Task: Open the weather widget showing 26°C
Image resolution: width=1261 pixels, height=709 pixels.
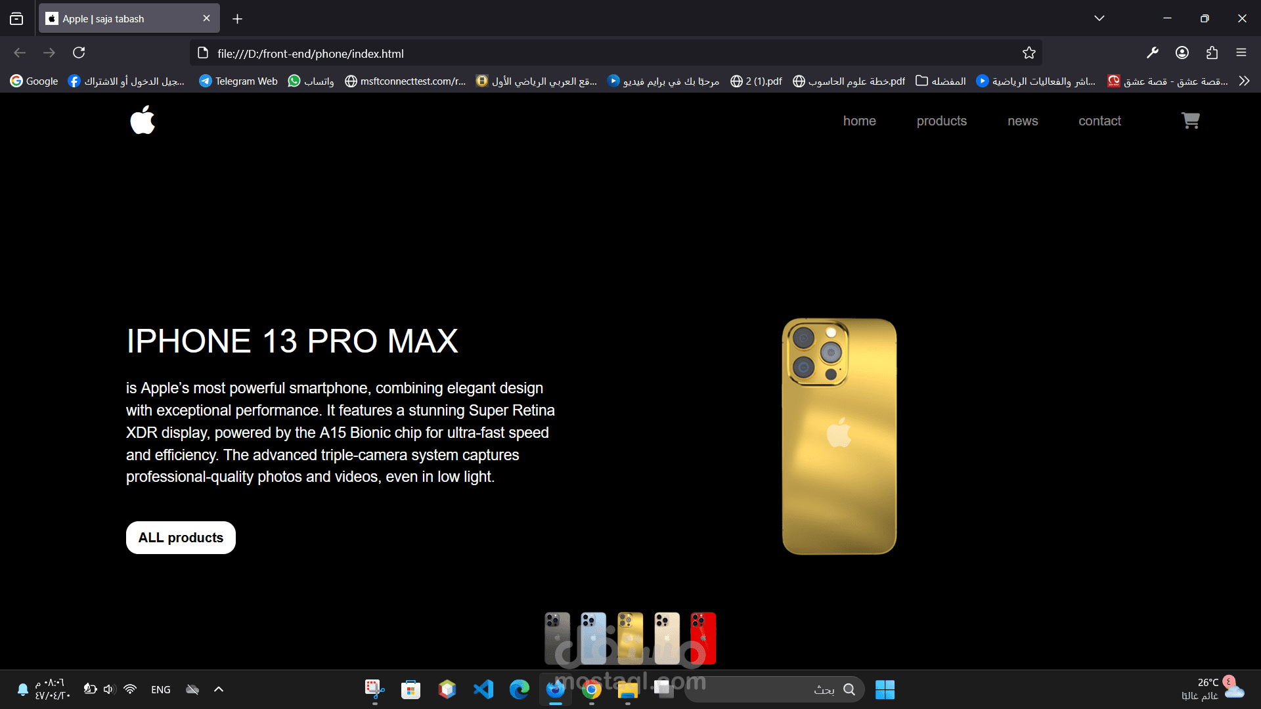Action: click(x=1212, y=689)
